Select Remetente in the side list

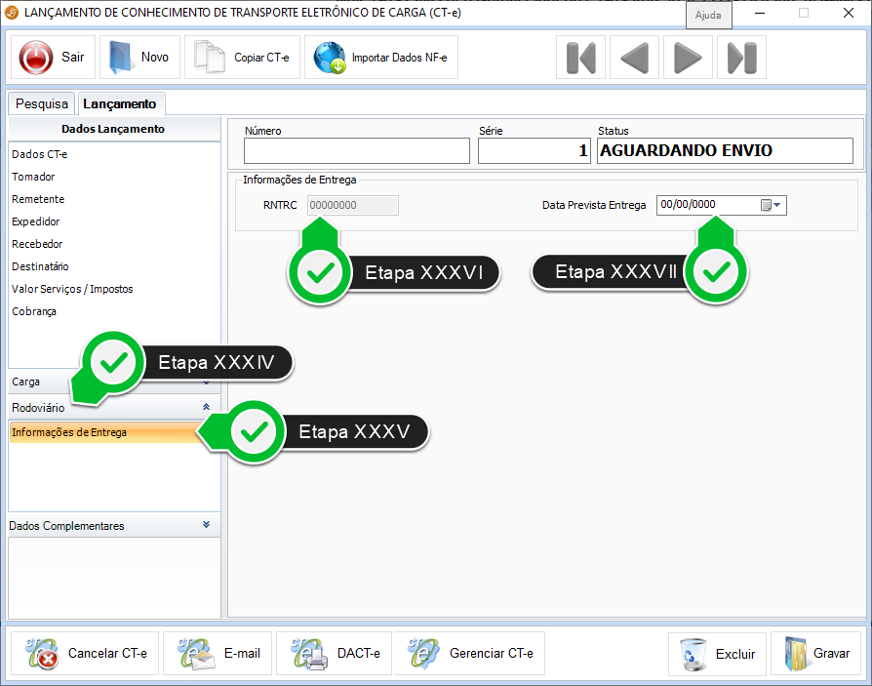(38, 199)
